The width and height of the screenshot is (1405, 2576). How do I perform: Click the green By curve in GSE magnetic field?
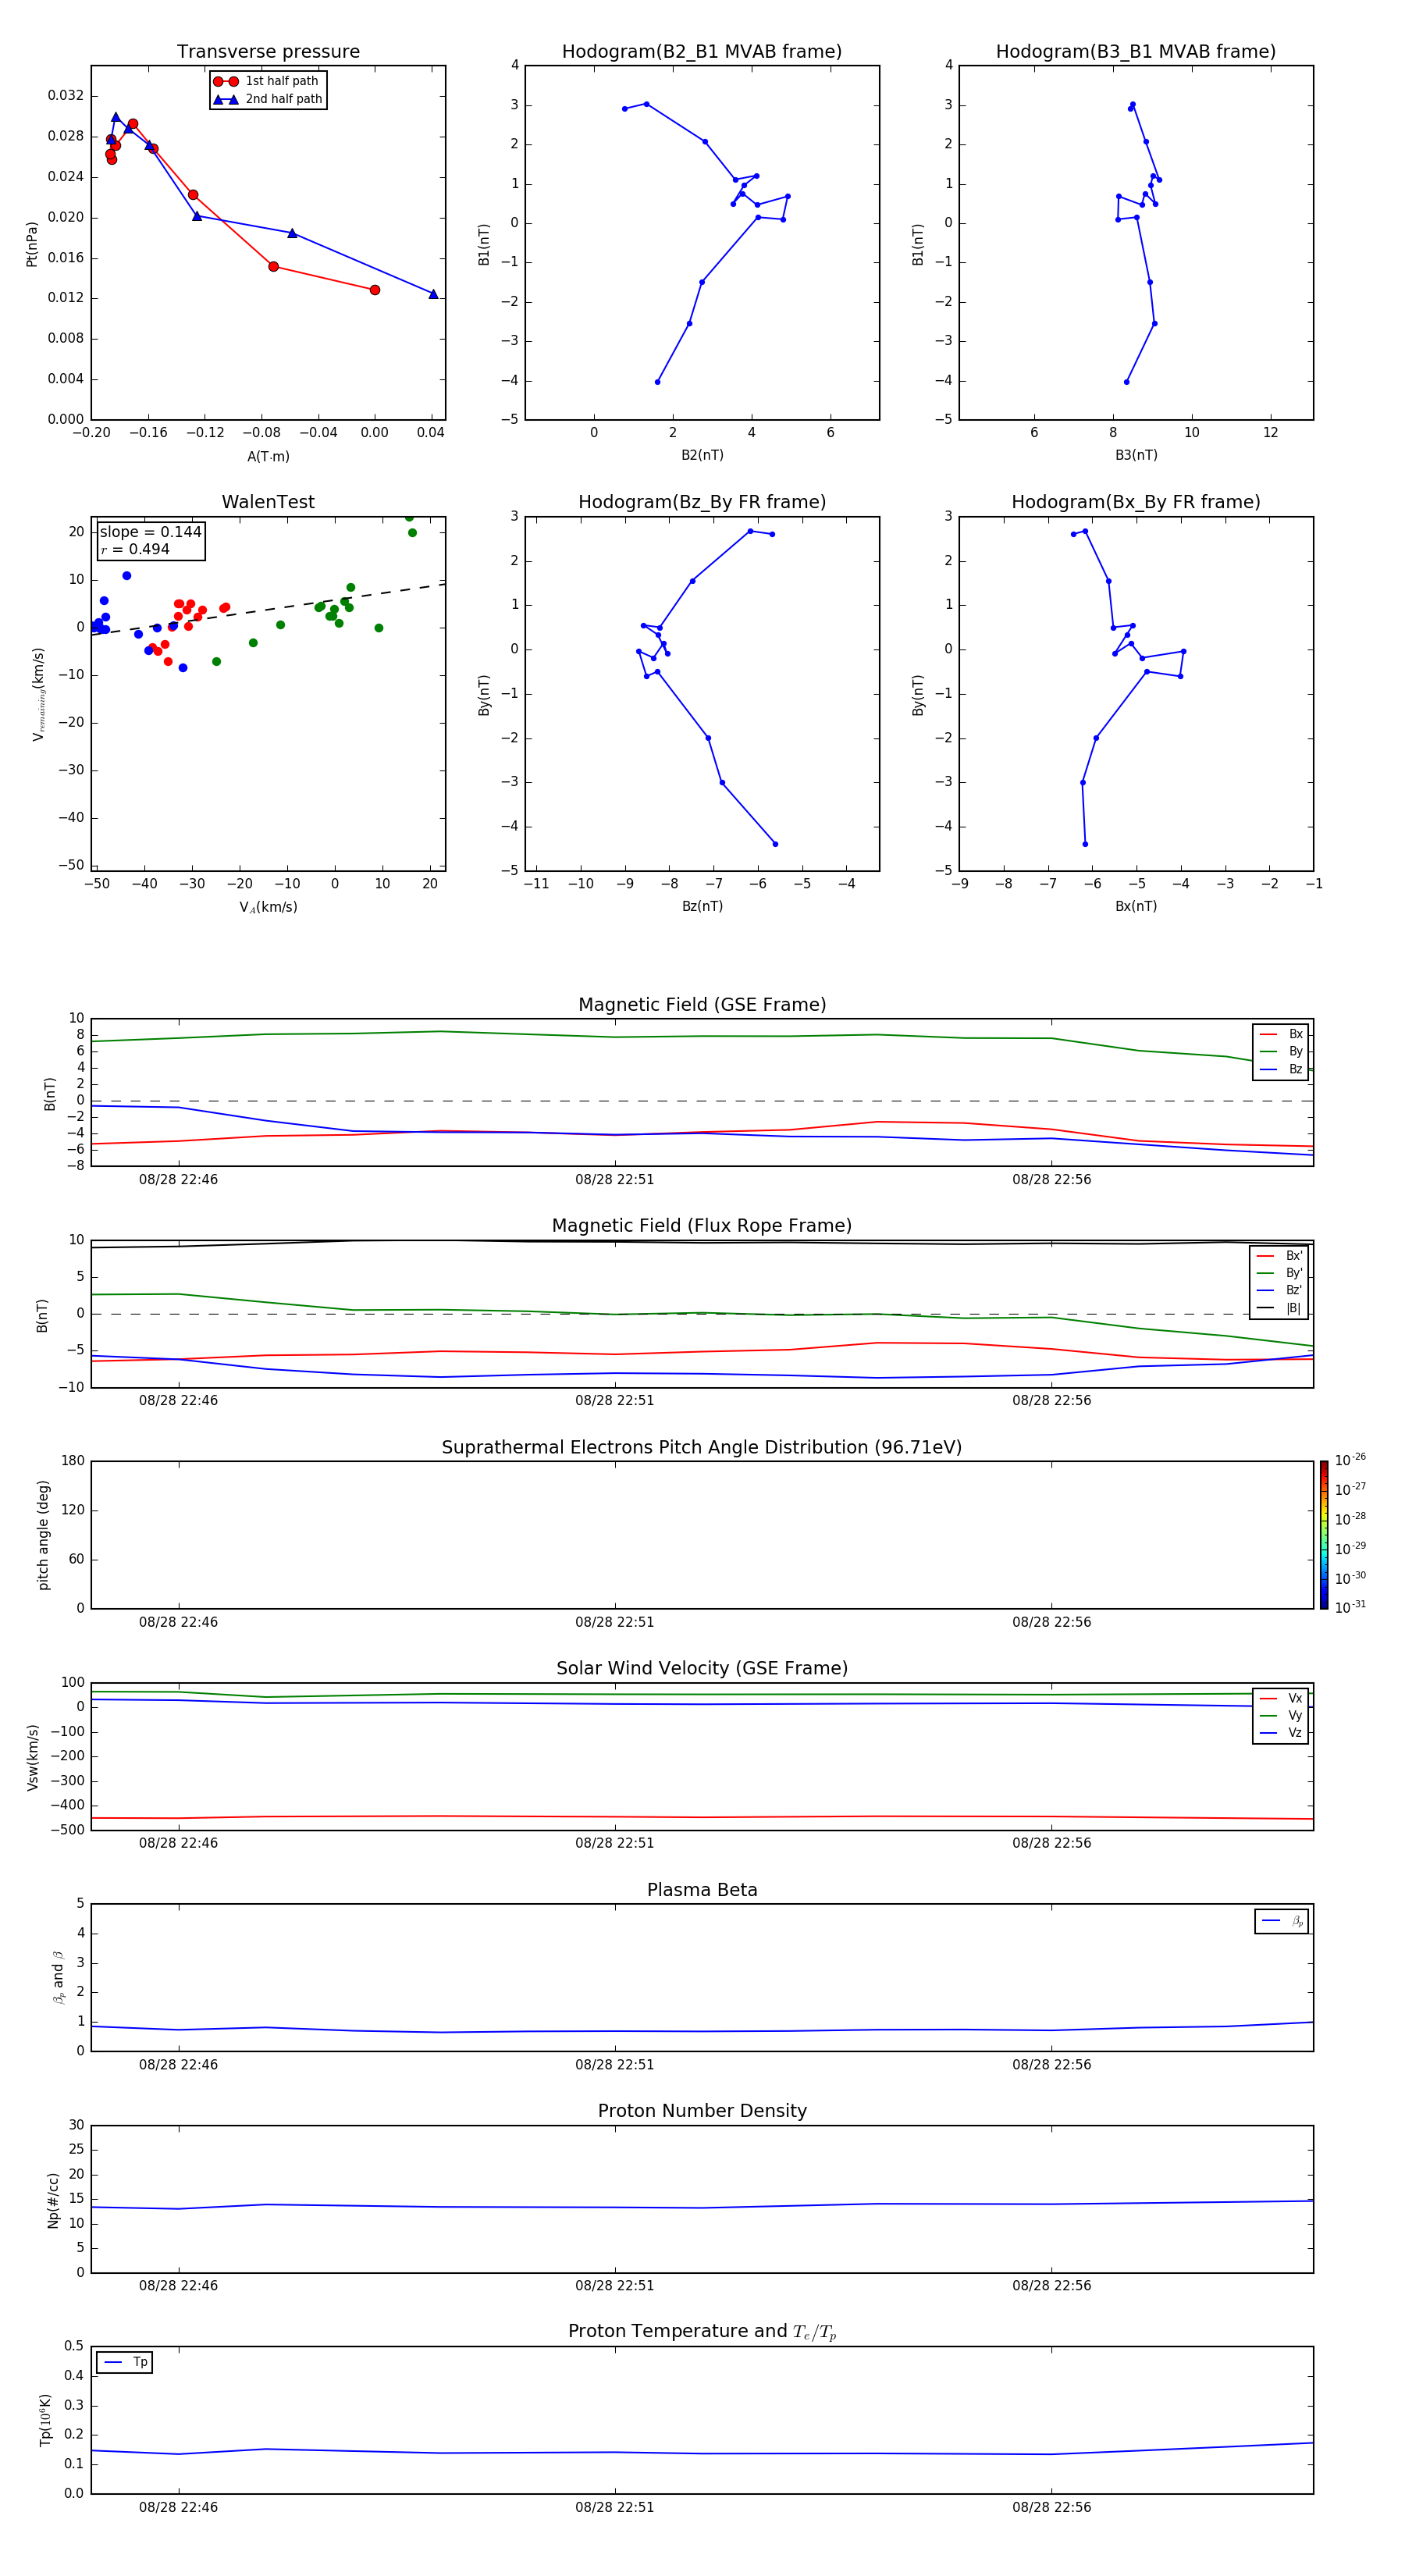(x=702, y=1036)
